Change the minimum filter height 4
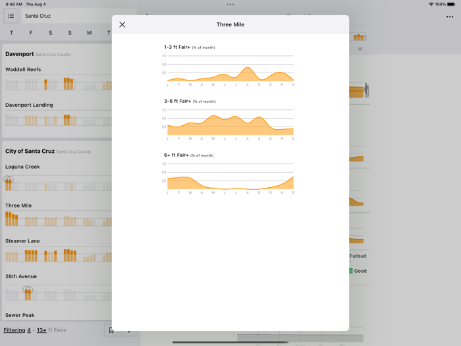Image resolution: width=461 pixels, height=346 pixels. [x=29, y=330]
